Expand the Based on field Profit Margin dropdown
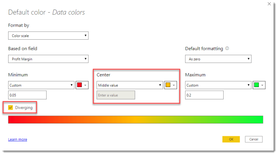 [x=48, y=59]
